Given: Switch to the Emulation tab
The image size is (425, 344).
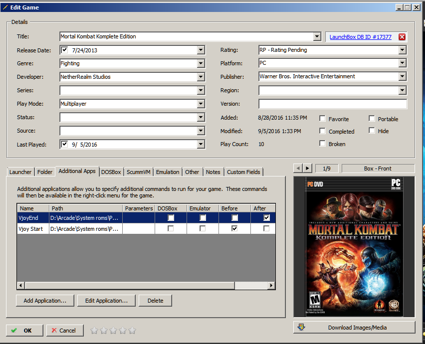Looking at the screenshot, I should tap(168, 172).
